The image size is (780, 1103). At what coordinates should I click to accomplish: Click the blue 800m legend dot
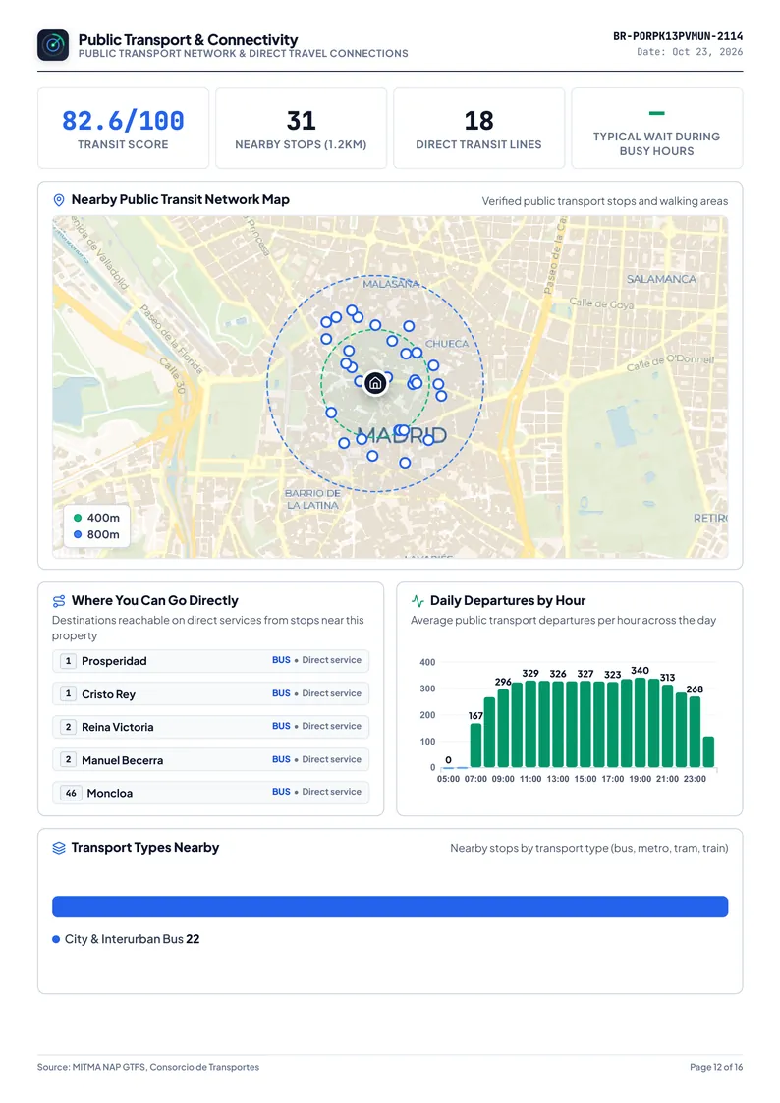78,534
